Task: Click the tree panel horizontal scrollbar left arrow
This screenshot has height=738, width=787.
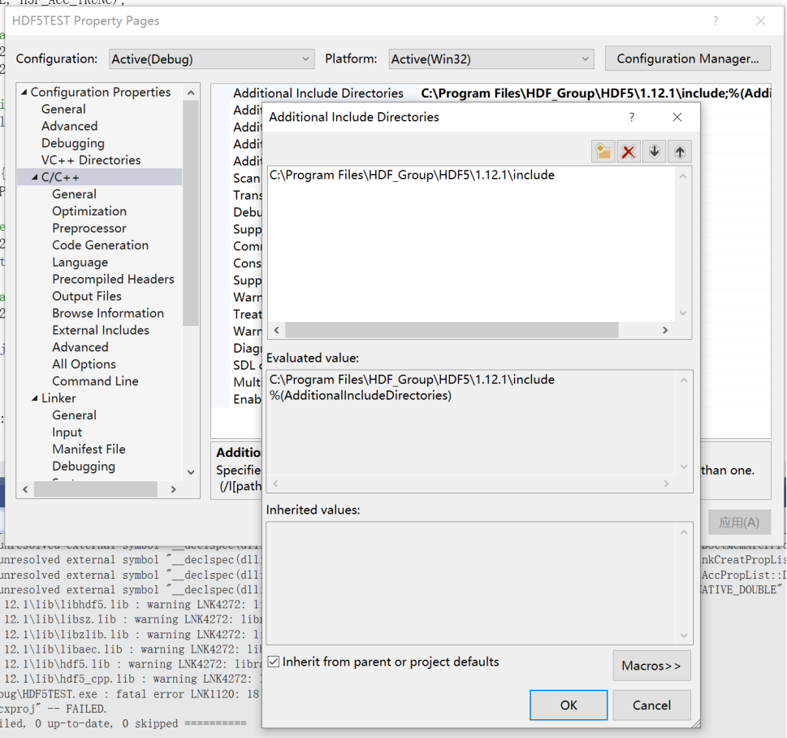Action: (25, 488)
